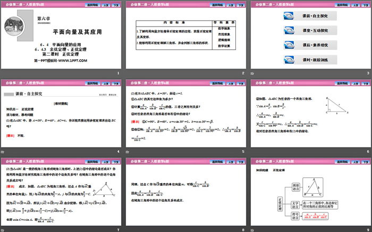Click 下页 button on slide 2
Image resolution: width=372 pixels, height=232 pixels.
click(x=241, y=5)
